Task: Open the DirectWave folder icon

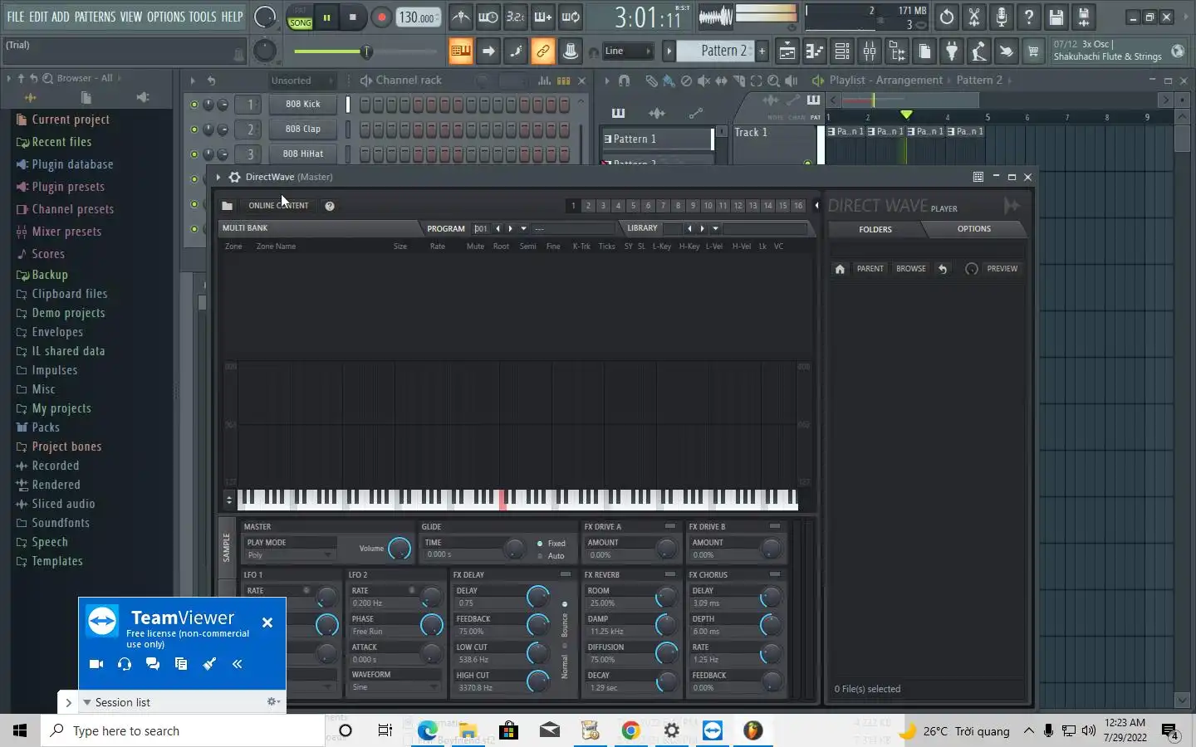Action: tap(227, 206)
